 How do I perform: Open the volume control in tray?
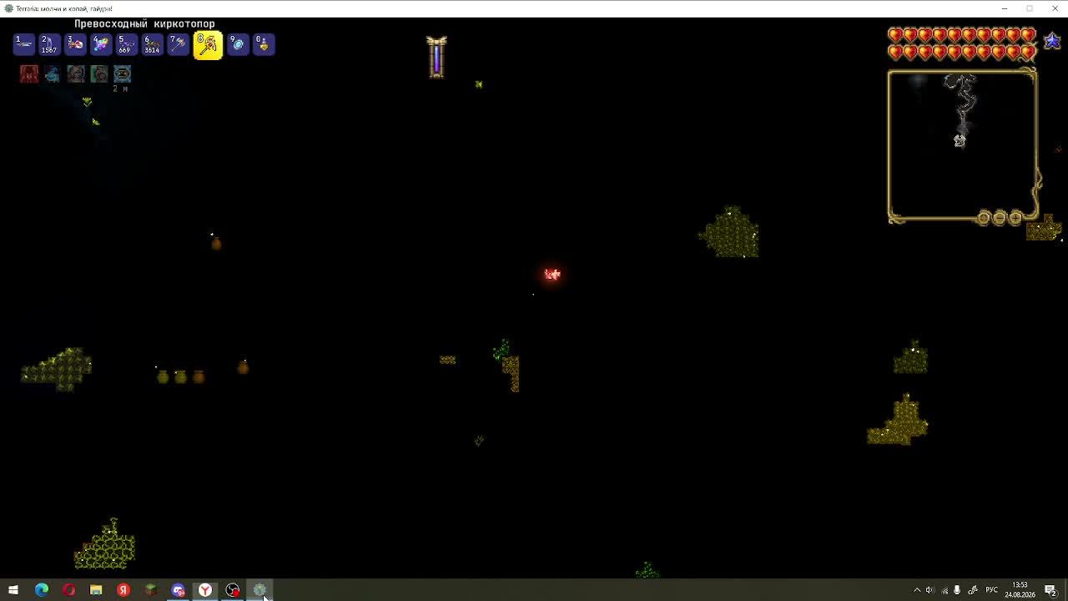point(930,590)
